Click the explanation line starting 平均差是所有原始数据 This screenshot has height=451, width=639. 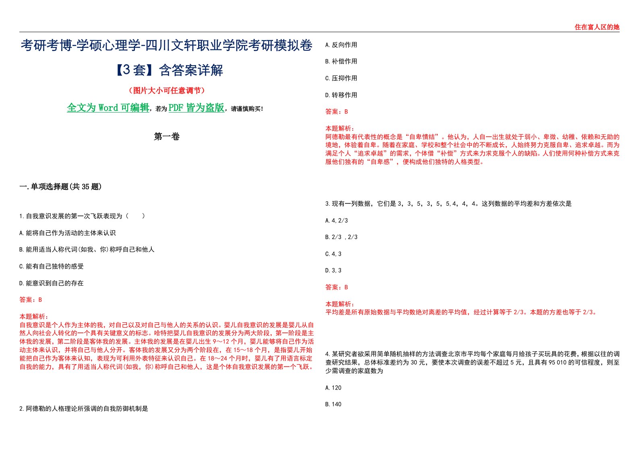[461, 312]
